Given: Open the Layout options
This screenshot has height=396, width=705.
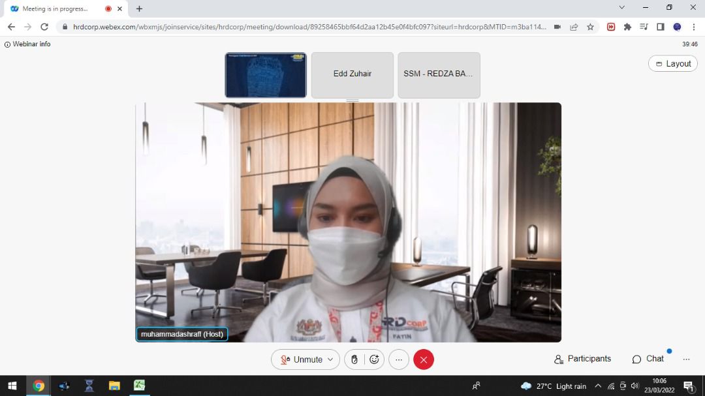Looking at the screenshot, I should (673, 63).
